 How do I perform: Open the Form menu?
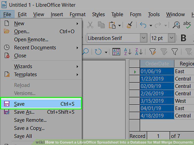pos(135,14)
